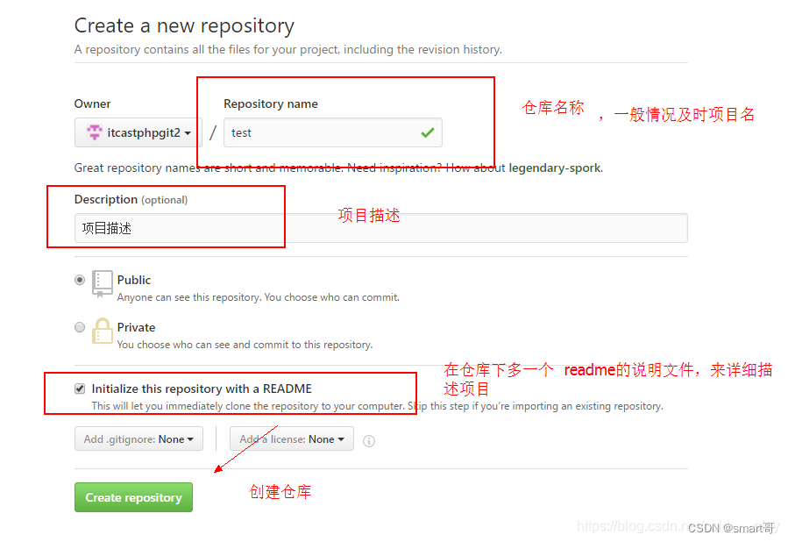The height and width of the screenshot is (542, 788).
Task: Open the Add .gitignore dropdown
Action: (138, 439)
